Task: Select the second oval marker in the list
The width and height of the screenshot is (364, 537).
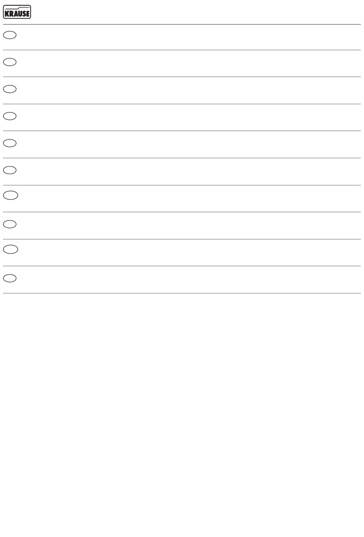Action: coord(10,62)
